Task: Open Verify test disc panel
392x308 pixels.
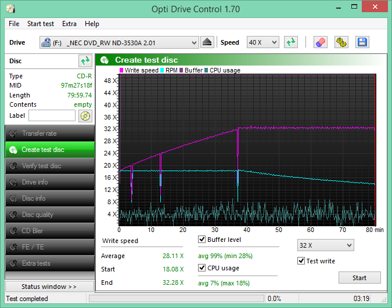Action: click(x=50, y=166)
